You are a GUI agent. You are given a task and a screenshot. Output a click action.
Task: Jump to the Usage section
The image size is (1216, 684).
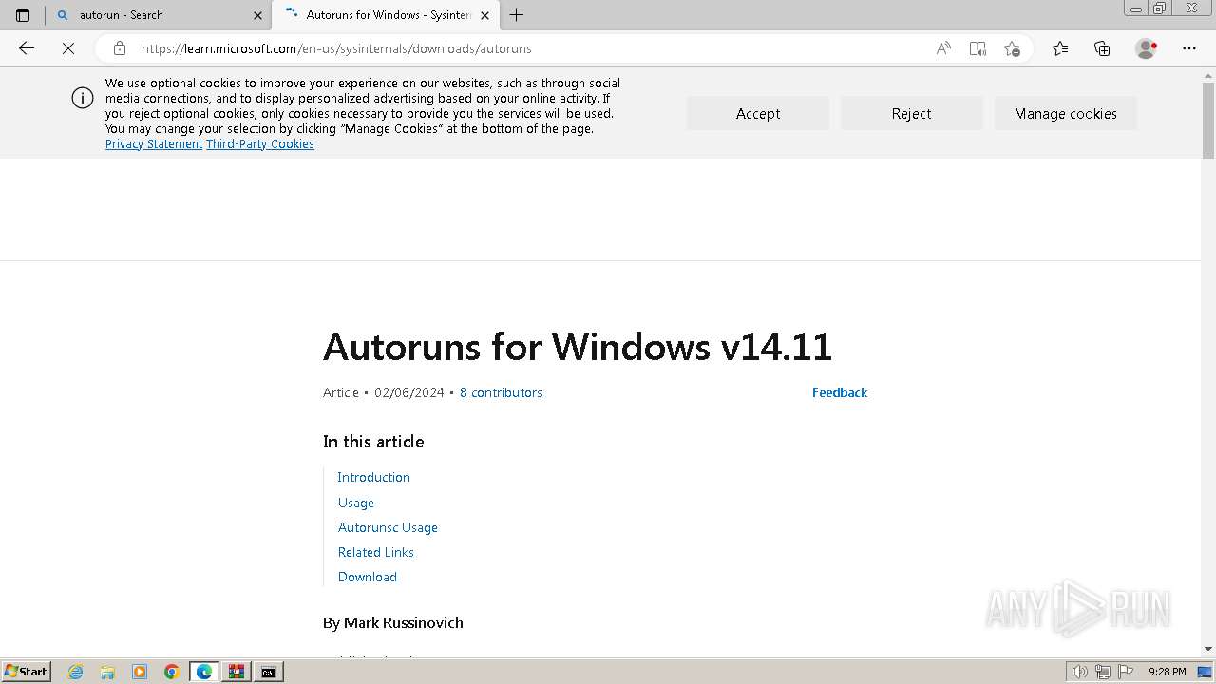tap(356, 503)
